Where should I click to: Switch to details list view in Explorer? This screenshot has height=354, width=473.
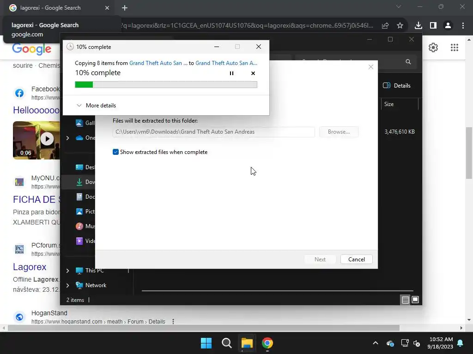point(405,300)
